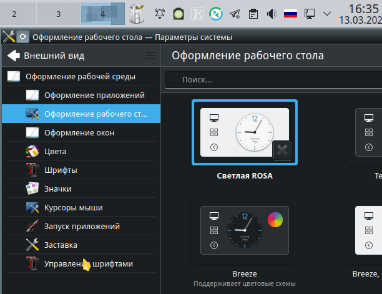
Task: Select the Breeze theme color wheel indicator
Action: tap(275, 220)
